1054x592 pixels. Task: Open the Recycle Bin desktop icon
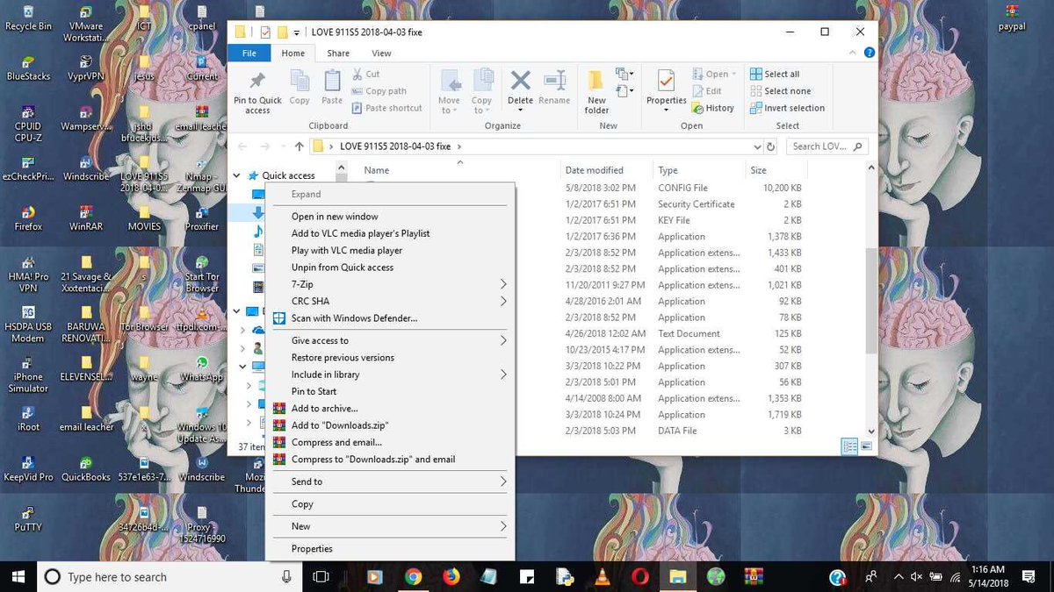click(x=29, y=18)
